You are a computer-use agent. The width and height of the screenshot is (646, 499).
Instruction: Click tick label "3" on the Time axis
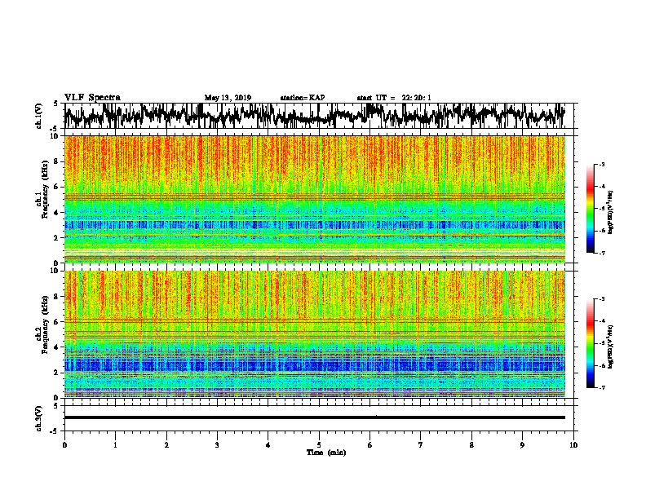[x=217, y=444]
